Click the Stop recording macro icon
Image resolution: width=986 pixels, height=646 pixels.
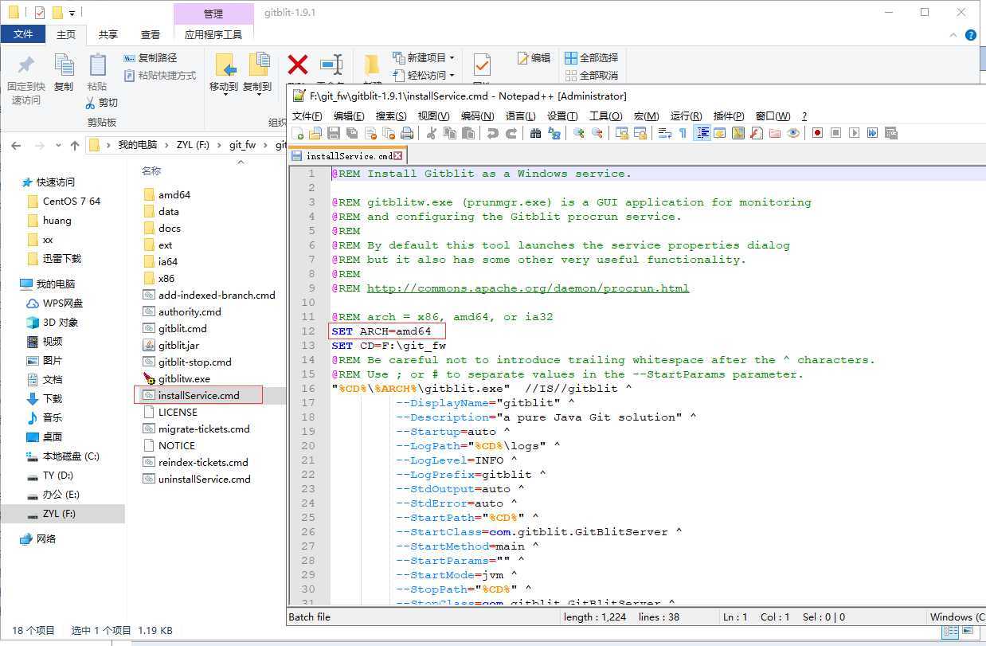coord(835,133)
